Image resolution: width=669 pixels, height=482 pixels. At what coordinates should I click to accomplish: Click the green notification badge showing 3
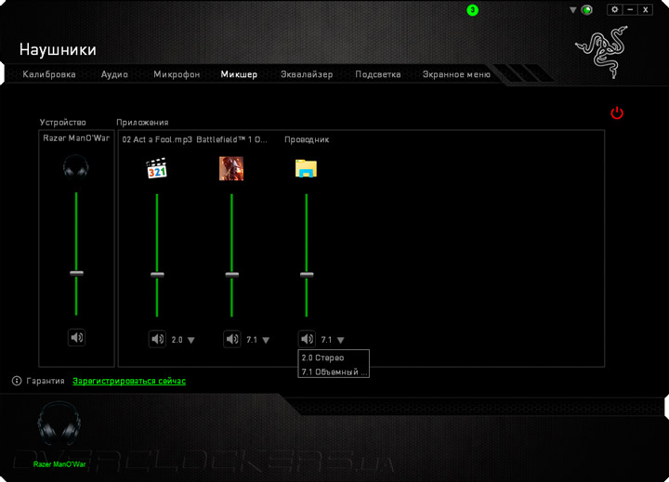pos(472,10)
